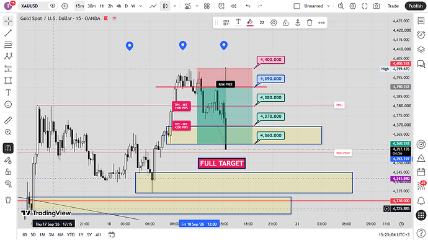The image size is (428, 240).
Task: Open drawing settings in floating toolbar
Action: (274, 23)
